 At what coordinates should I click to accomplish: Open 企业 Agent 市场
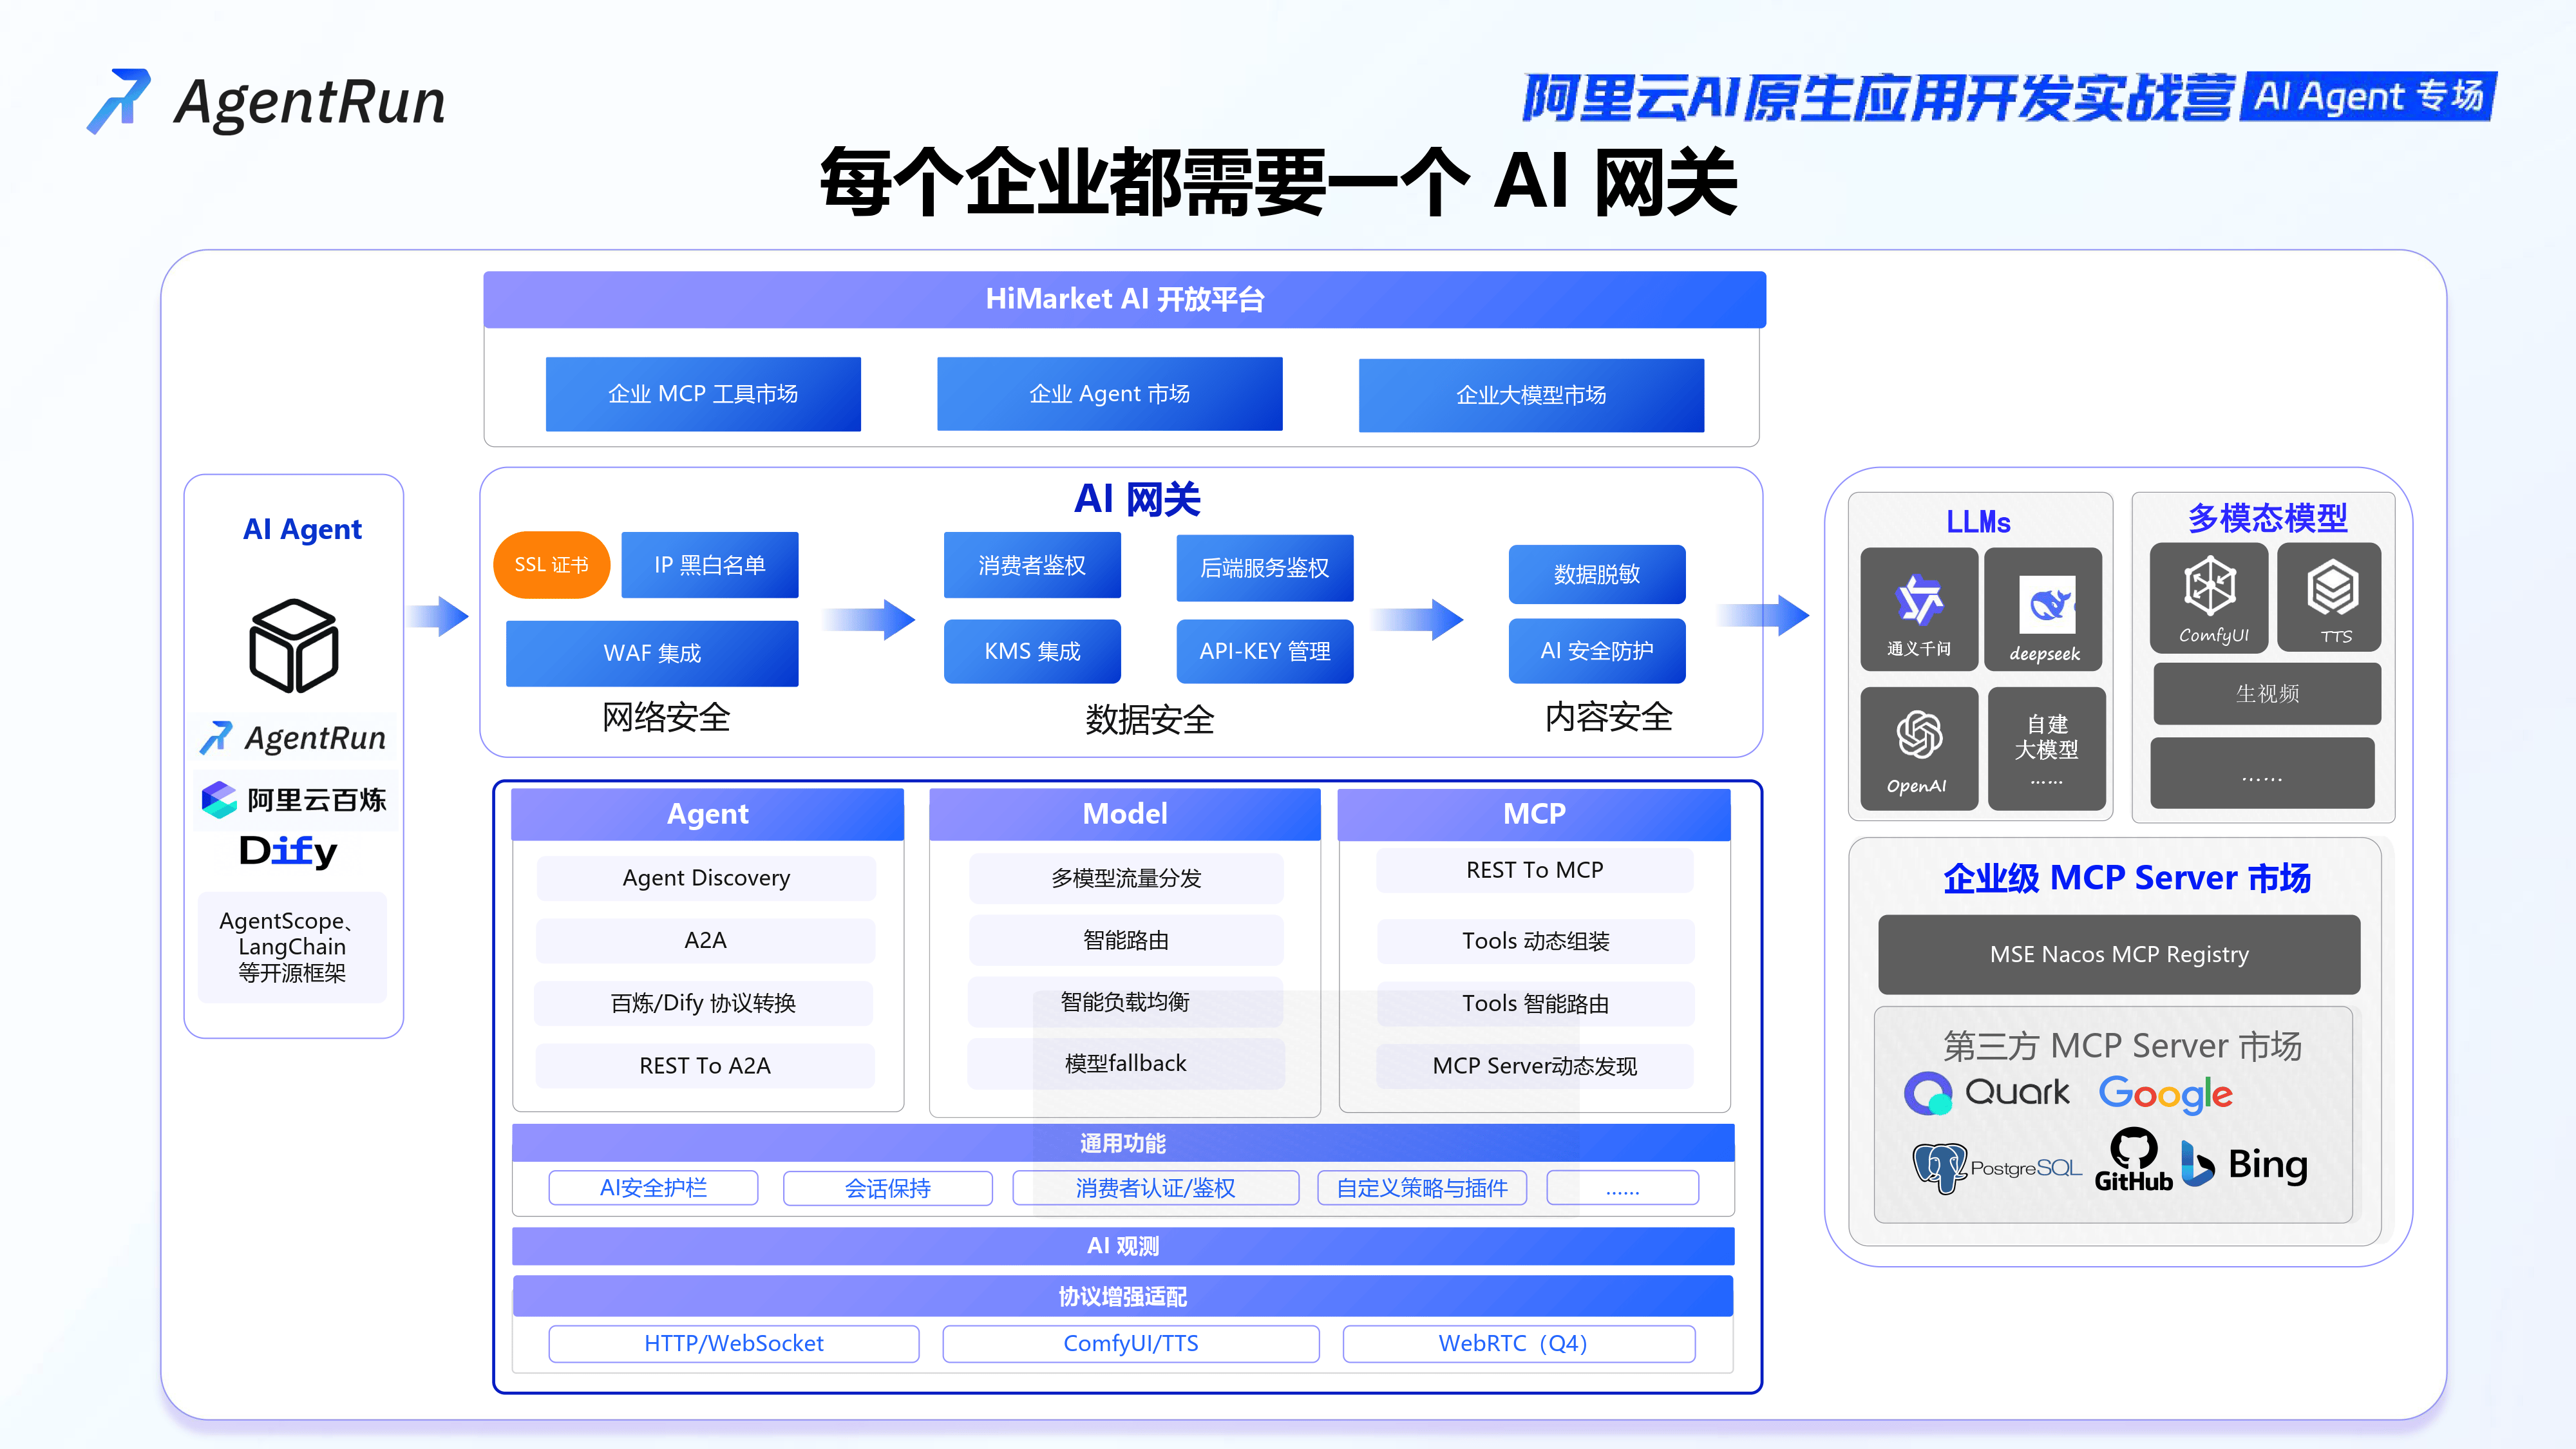(1109, 394)
